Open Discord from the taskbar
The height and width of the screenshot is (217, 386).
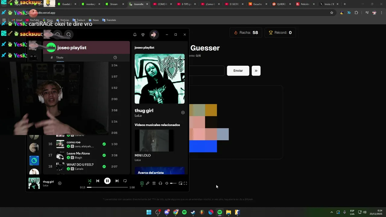point(166,212)
